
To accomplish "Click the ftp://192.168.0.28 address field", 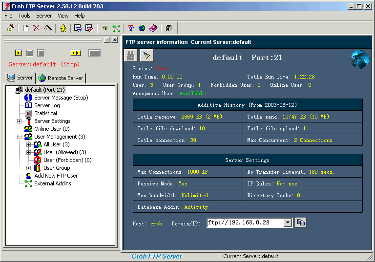I will pos(246,223).
